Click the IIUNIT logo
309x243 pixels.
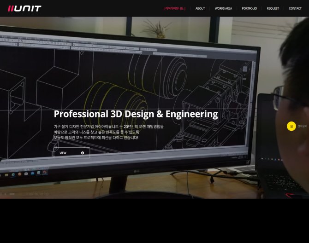[24, 8]
